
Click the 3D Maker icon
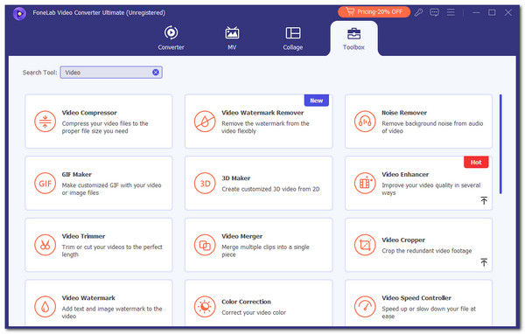click(x=205, y=184)
